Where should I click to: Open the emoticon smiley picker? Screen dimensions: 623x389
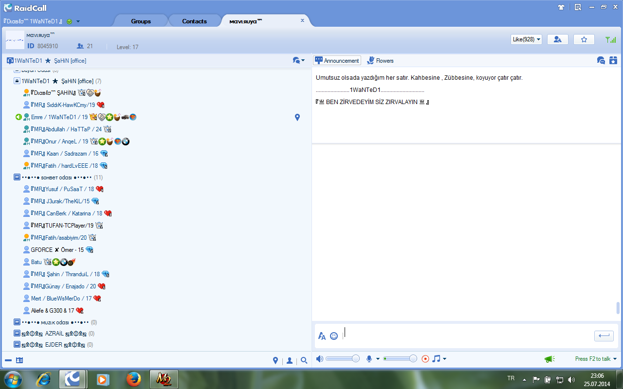334,336
